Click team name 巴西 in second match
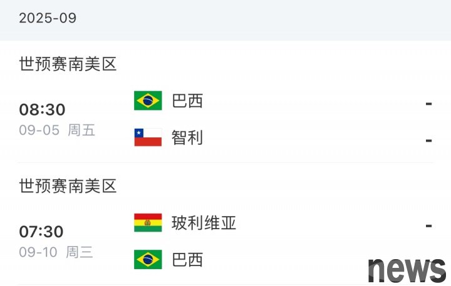The width and height of the screenshot is (451, 286). 187,260
